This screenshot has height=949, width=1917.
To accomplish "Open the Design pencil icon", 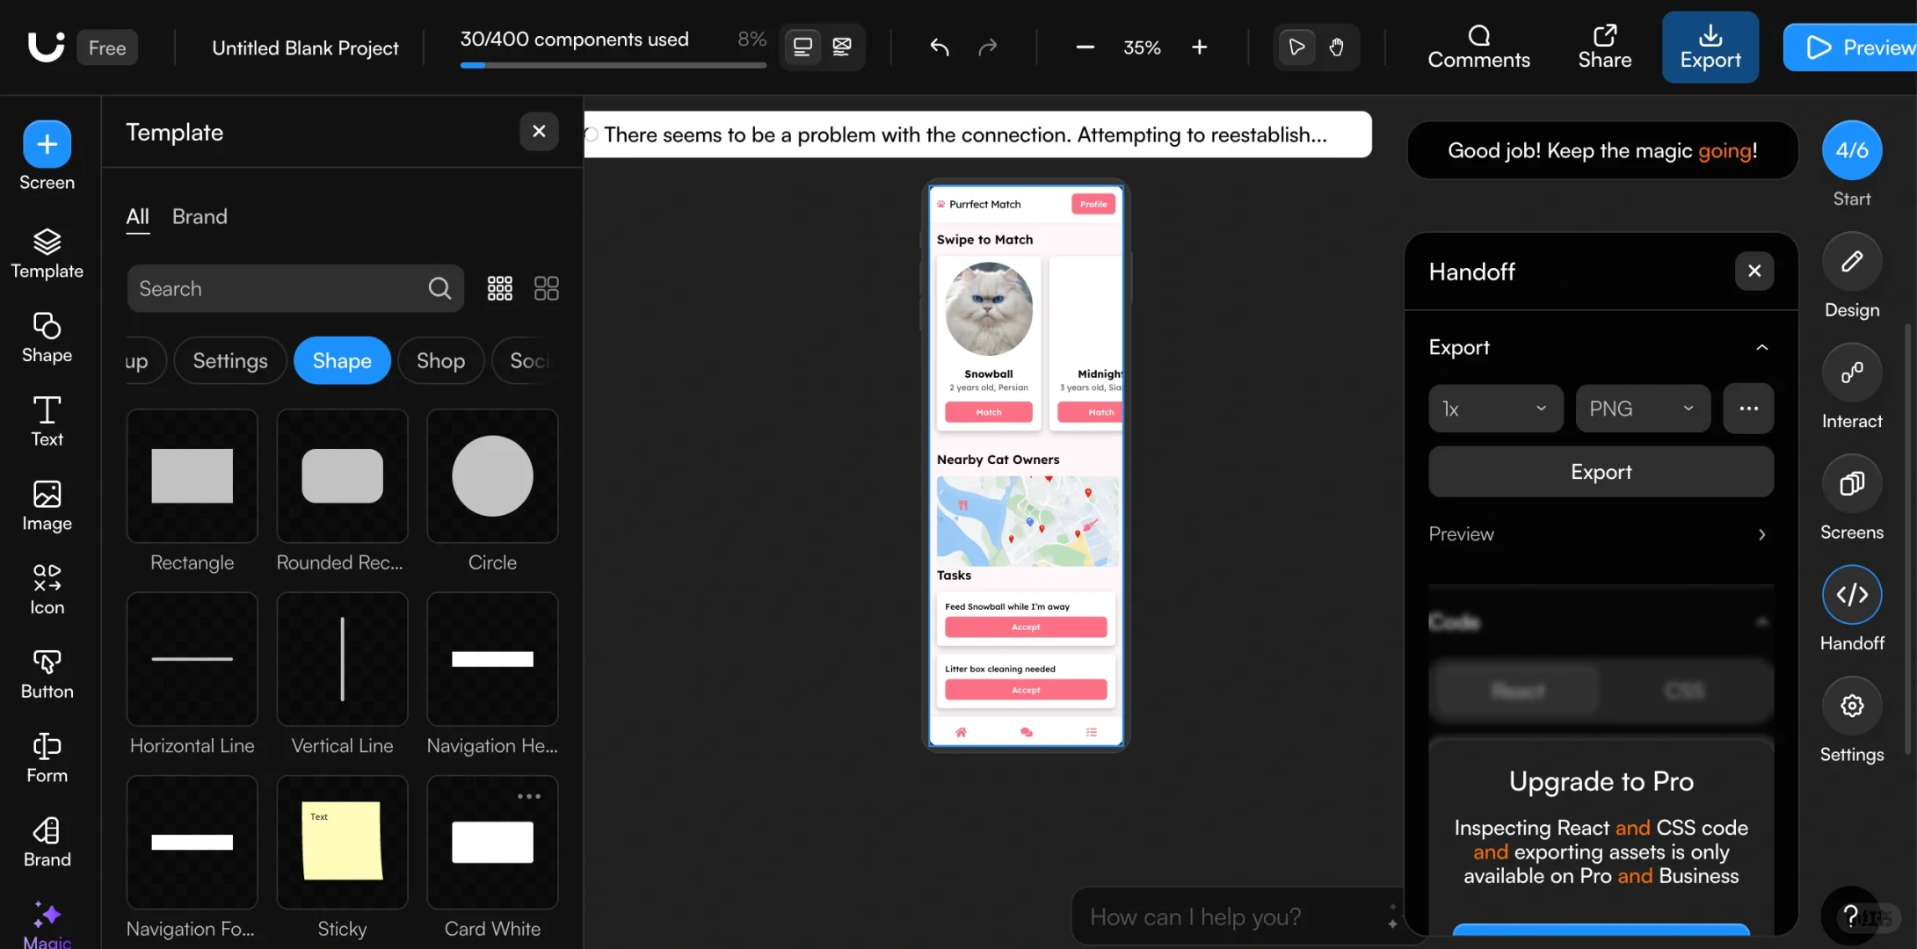I will point(1851,262).
